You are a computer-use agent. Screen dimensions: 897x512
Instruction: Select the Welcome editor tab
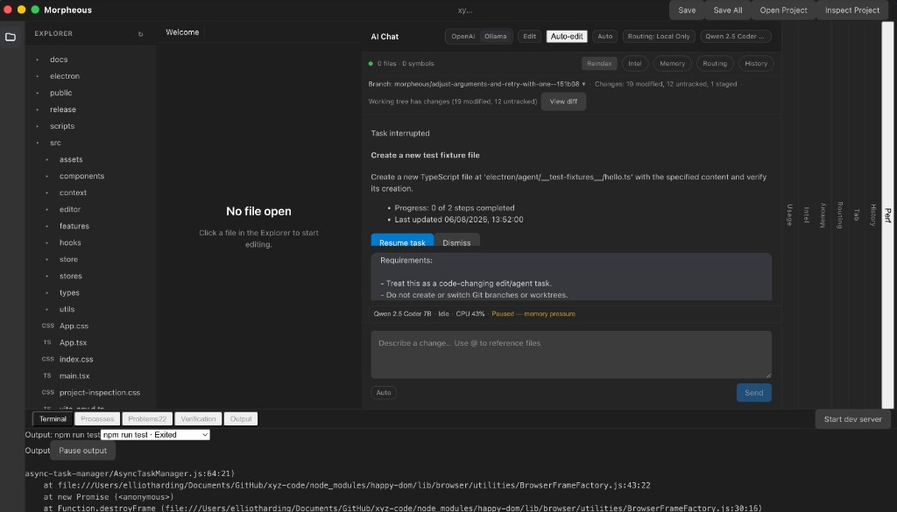[182, 32]
